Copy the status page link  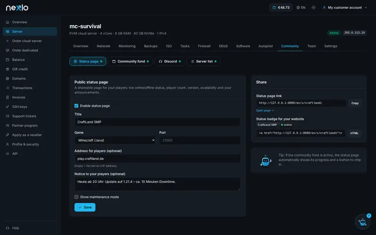pyautogui.click(x=355, y=103)
